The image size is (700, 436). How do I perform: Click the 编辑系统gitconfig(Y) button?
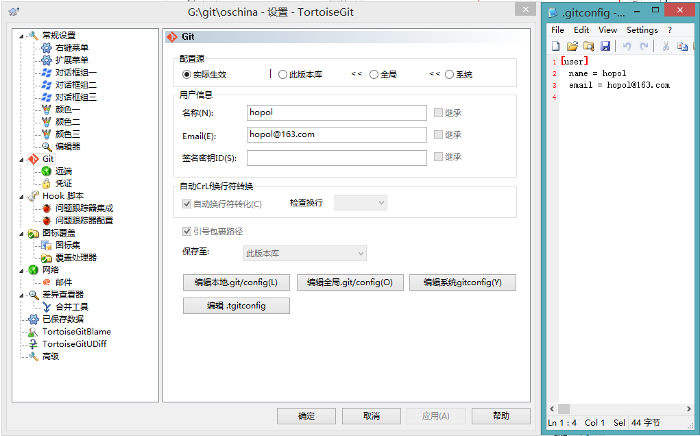coord(463,282)
